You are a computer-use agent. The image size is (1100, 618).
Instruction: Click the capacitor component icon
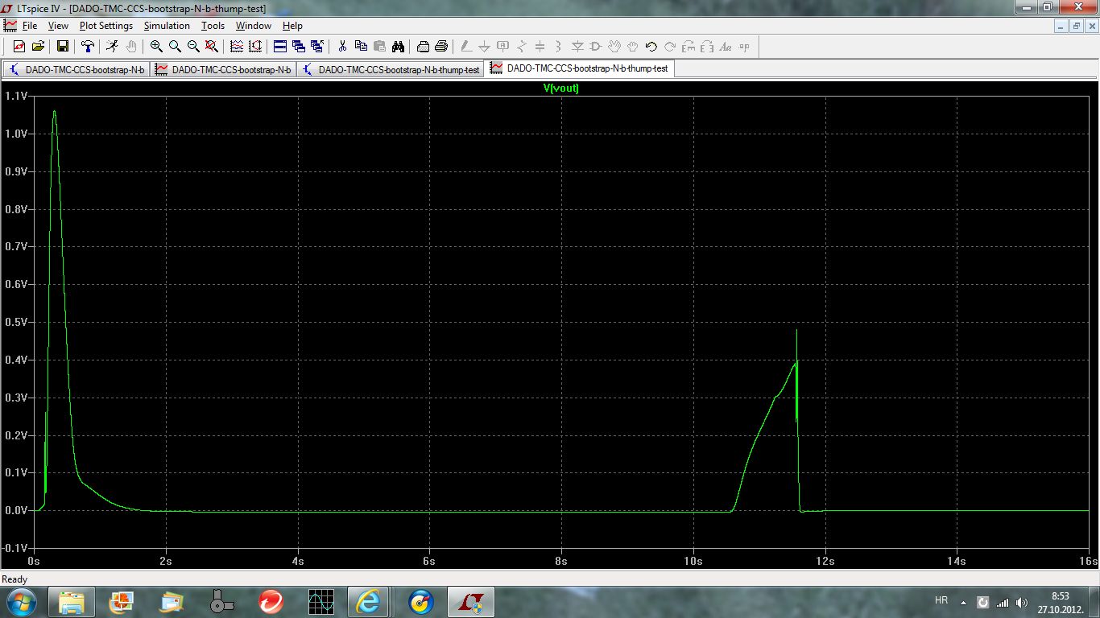coord(540,47)
